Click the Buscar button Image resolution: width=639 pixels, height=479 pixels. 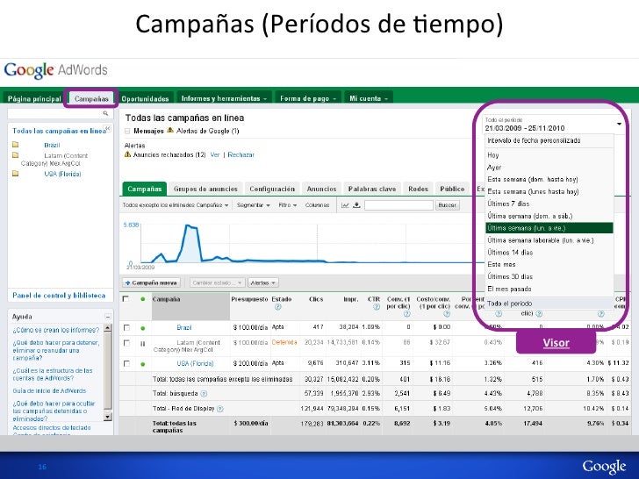pyautogui.click(x=447, y=205)
